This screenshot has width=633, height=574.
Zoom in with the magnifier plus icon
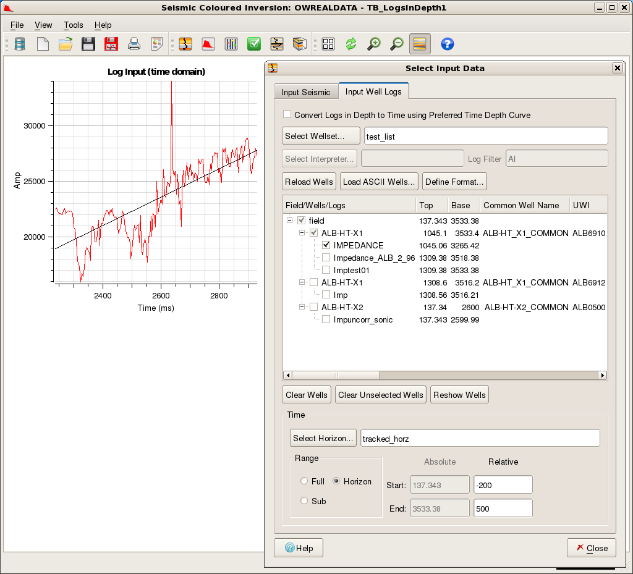coord(374,44)
